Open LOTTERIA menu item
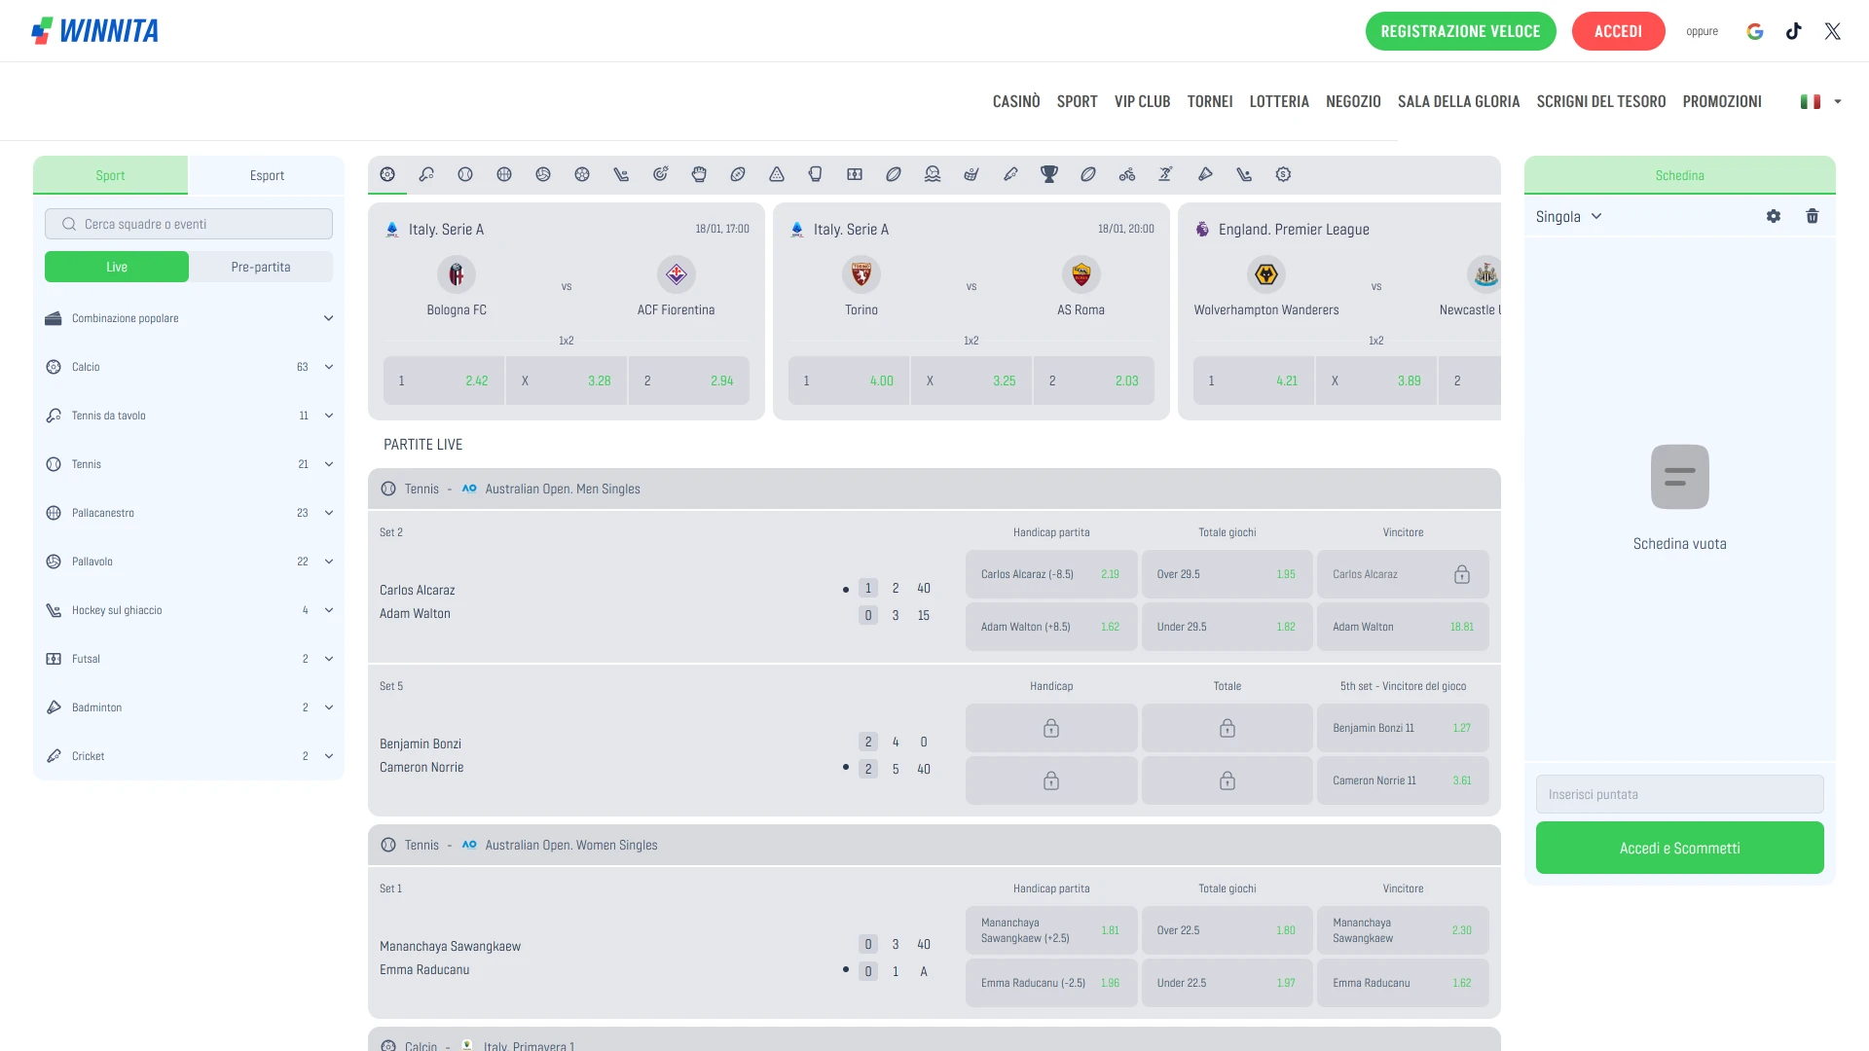 pyautogui.click(x=1279, y=101)
